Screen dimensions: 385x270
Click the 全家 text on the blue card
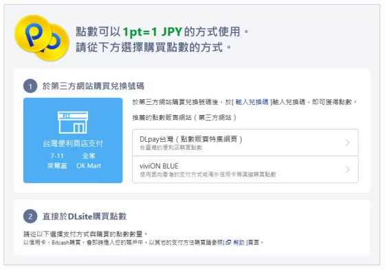(x=89, y=156)
